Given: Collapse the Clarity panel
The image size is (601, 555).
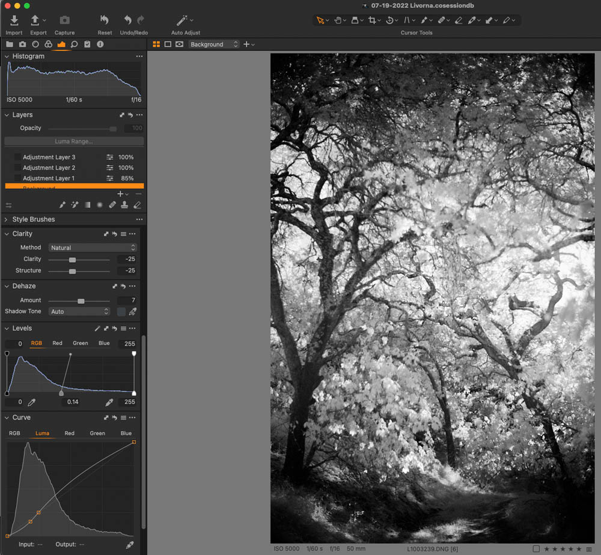Looking at the screenshot, I should click(7, 233).
